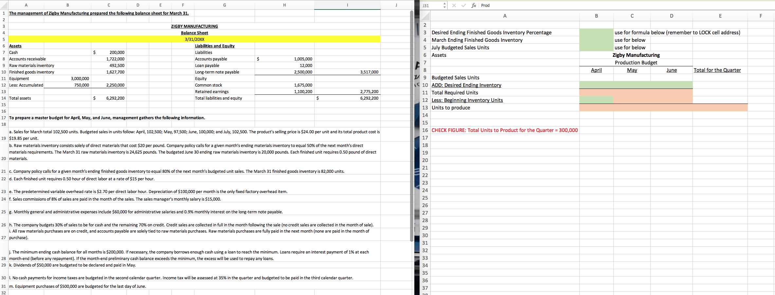Click the down arrow on the Name Box stepper

point(444,7)
